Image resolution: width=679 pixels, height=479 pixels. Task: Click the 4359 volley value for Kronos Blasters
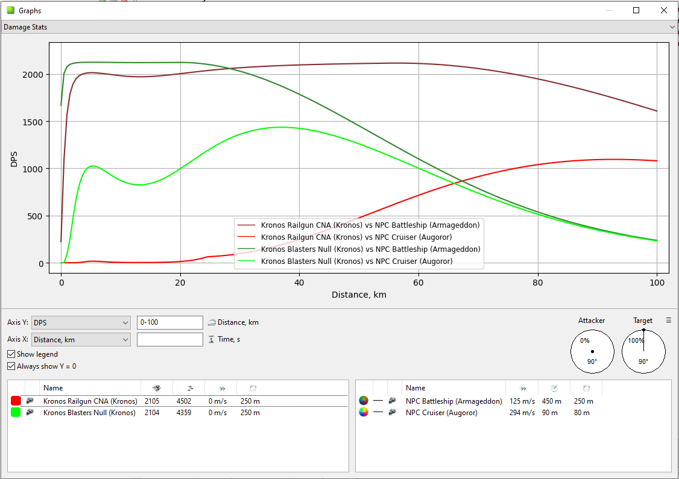coord(184,413)
